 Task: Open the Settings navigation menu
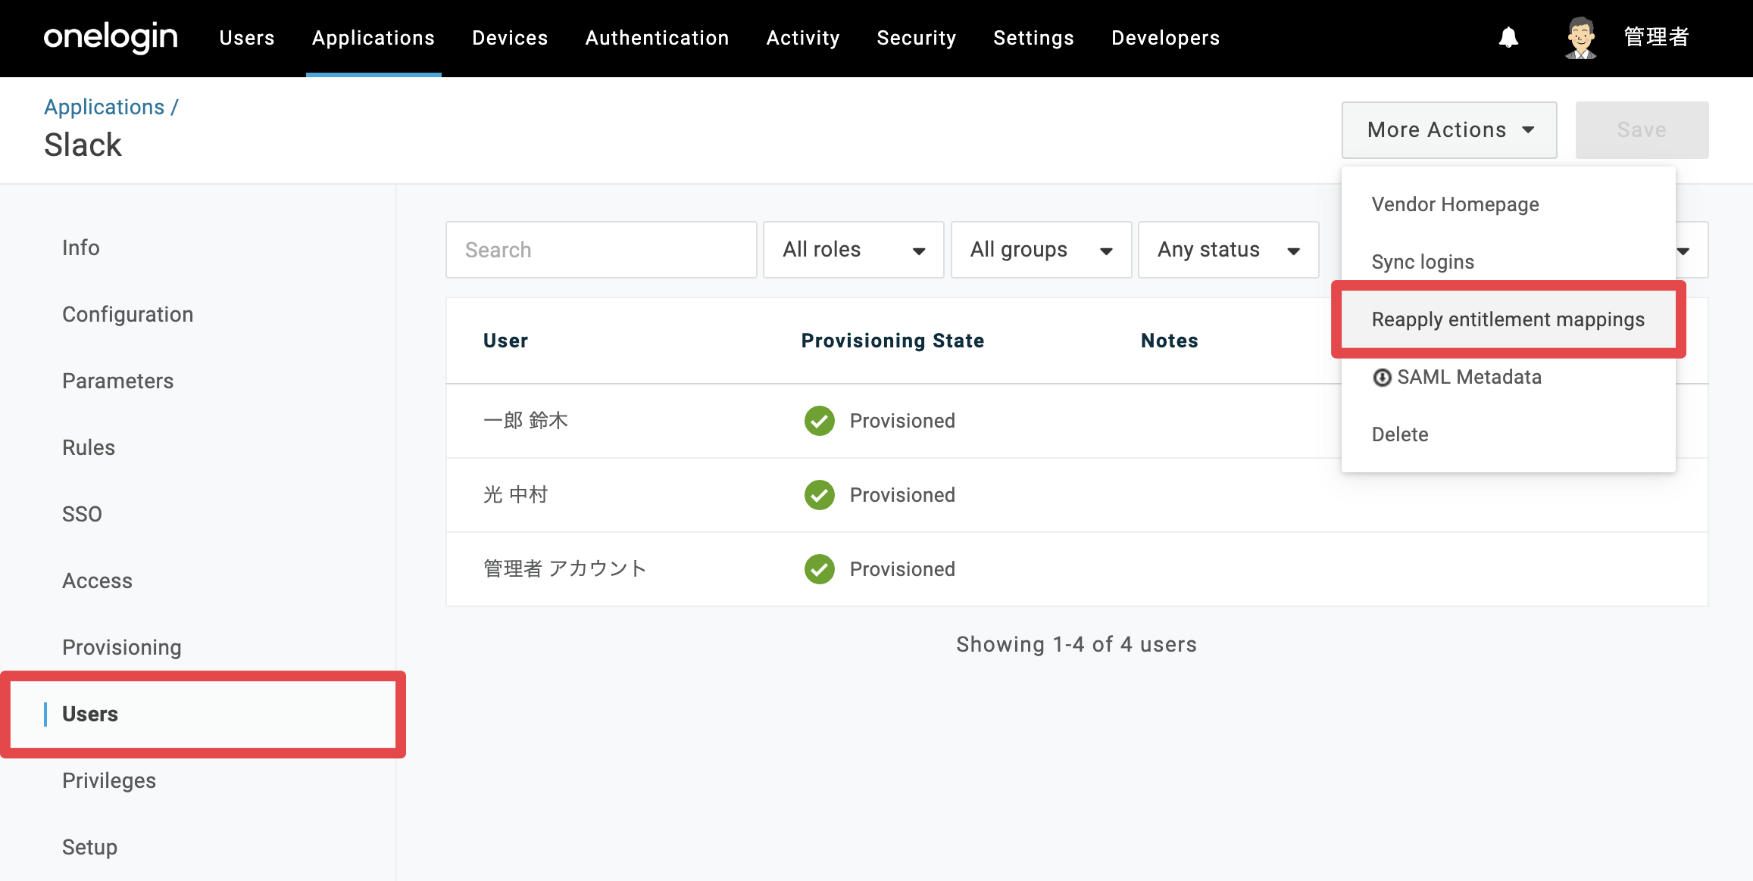click(1033, 38)
